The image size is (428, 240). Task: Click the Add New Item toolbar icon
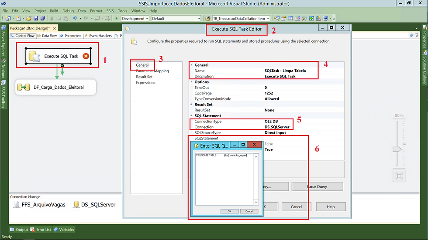tap(18, 18)
